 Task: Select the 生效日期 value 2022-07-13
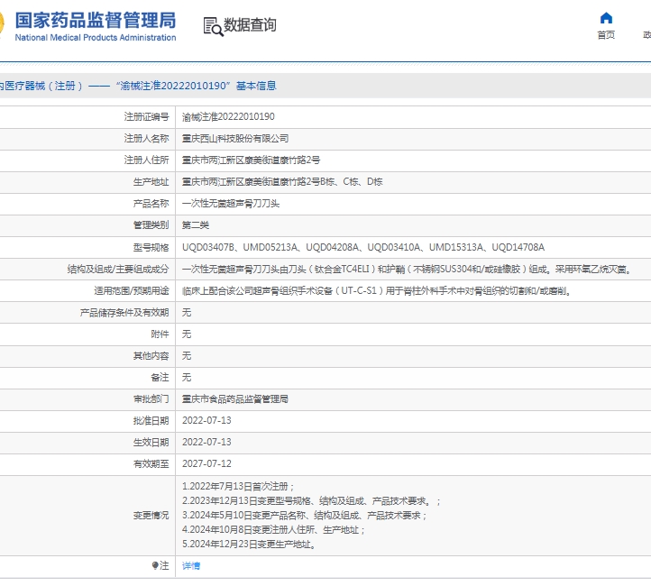click(206, 442)
